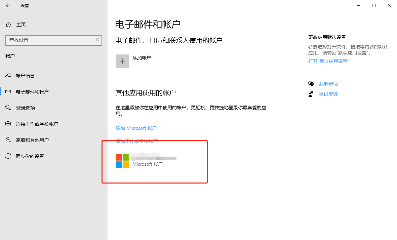The width and height of the screenshot is (397, 240).
Task: Click the 连接工作或学校帐户 briefcase icon
Action: point(7,124)
